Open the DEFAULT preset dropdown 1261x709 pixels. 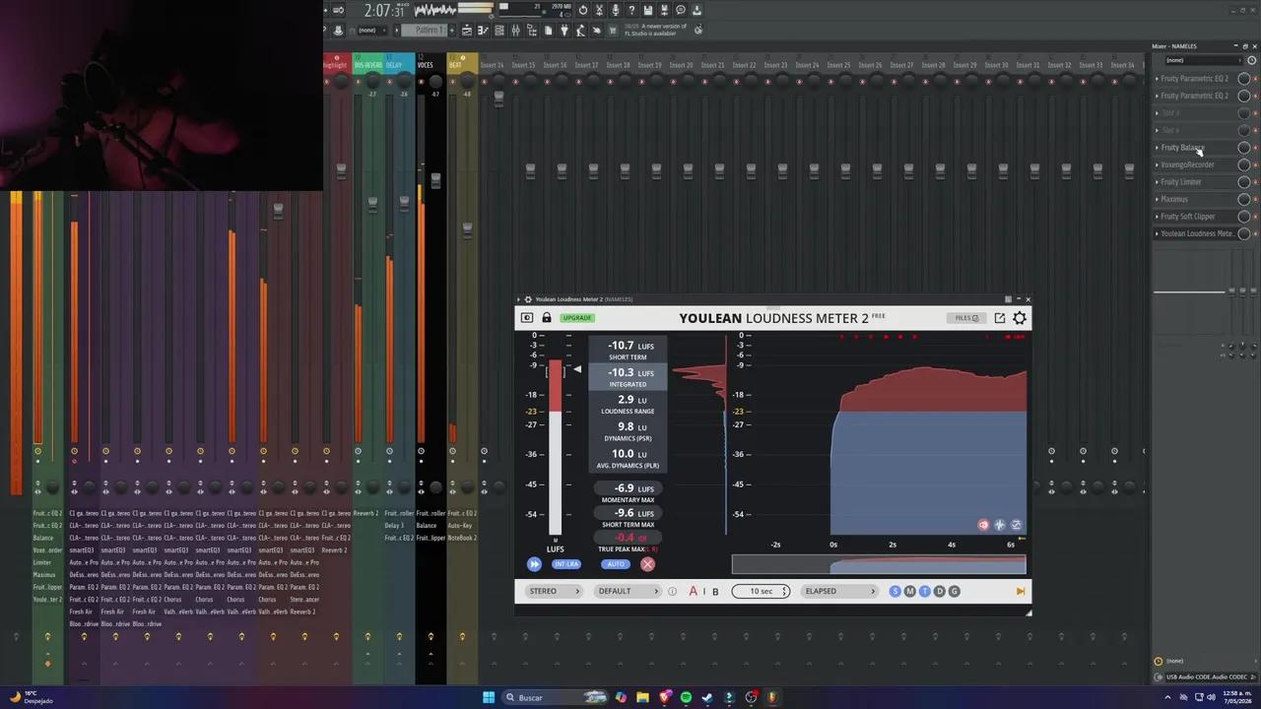628,592
